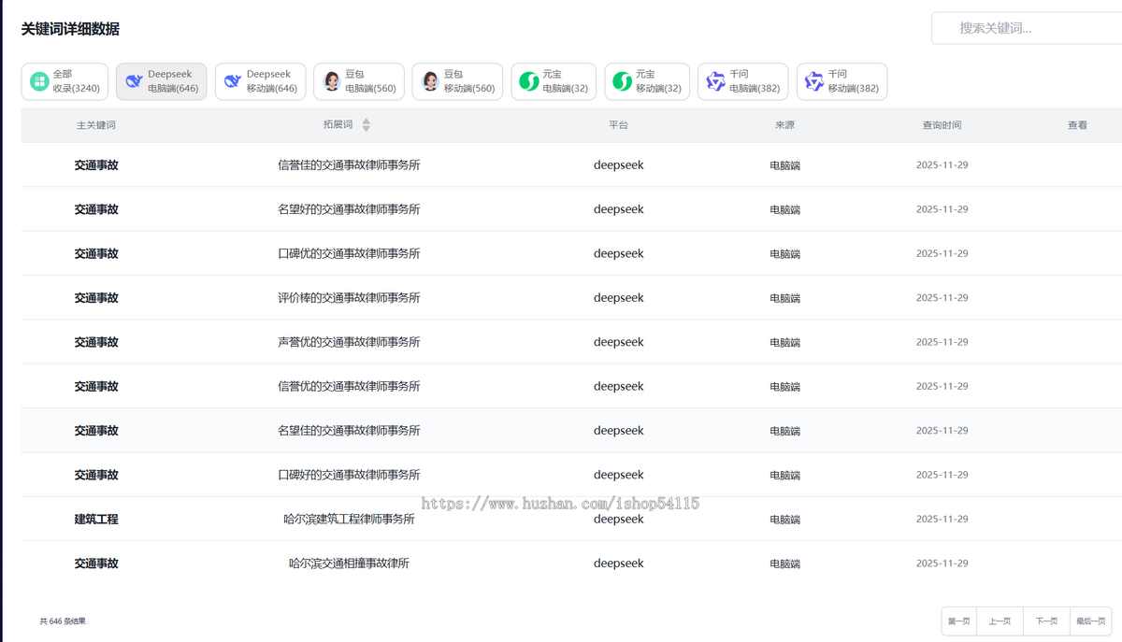
Task: Click the 上一页 pagination button
Action: [1000, 621]
